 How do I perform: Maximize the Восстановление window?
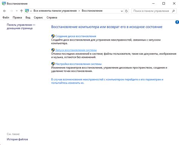(164, 3)
